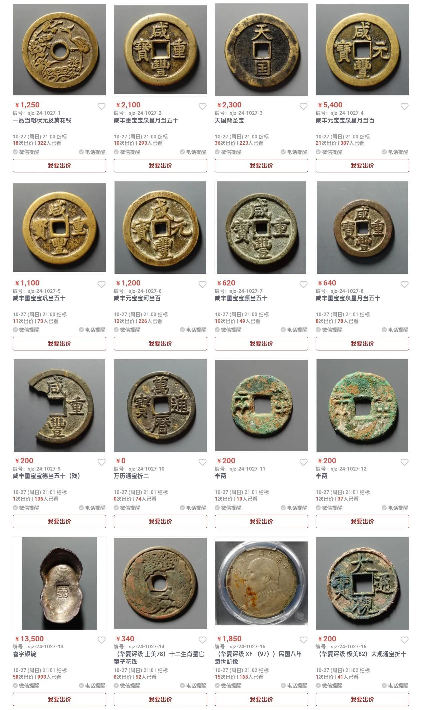Viewport: 421px width, 710px height.
Task: Click heart next to 大观通宝折十 price
Action: [x=404, y=640]
